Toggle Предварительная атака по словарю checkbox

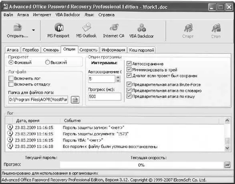point(129,90)
